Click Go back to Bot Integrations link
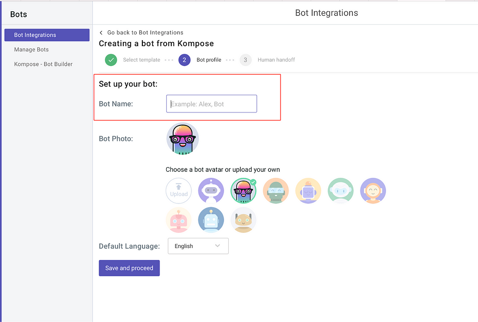This screenshot has height=322, width=478. pos(145,33)
